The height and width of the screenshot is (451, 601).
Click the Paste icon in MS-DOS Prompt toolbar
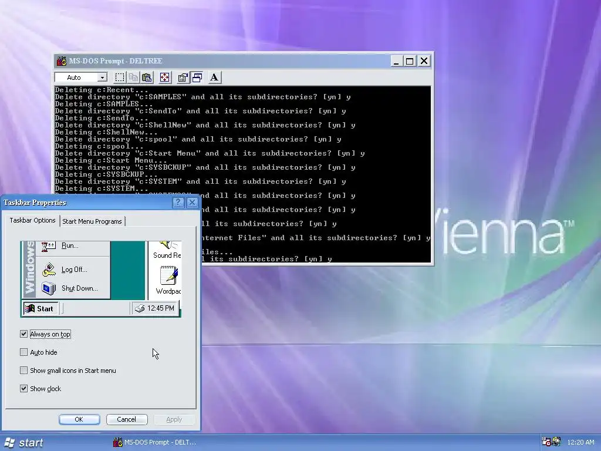coord(147,78)
